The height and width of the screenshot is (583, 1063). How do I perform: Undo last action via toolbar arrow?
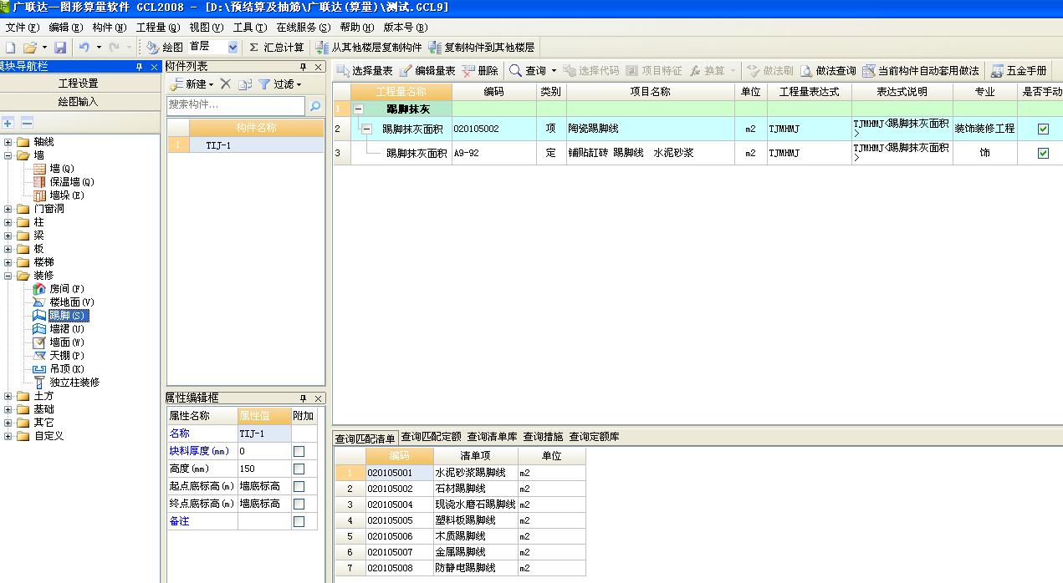(x=84, y=48)
